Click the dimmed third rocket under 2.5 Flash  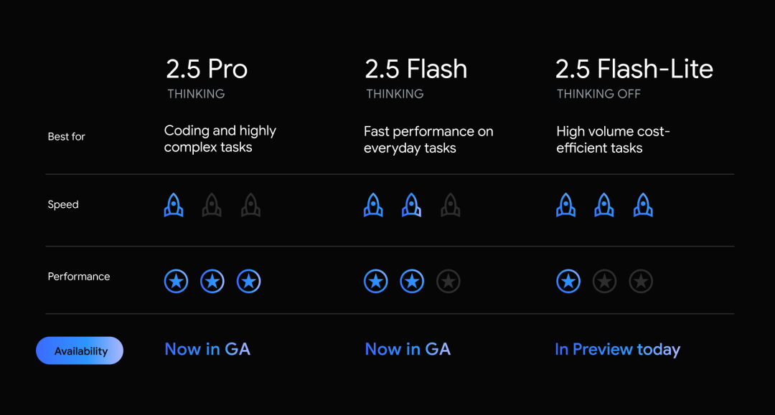[450, 205]
